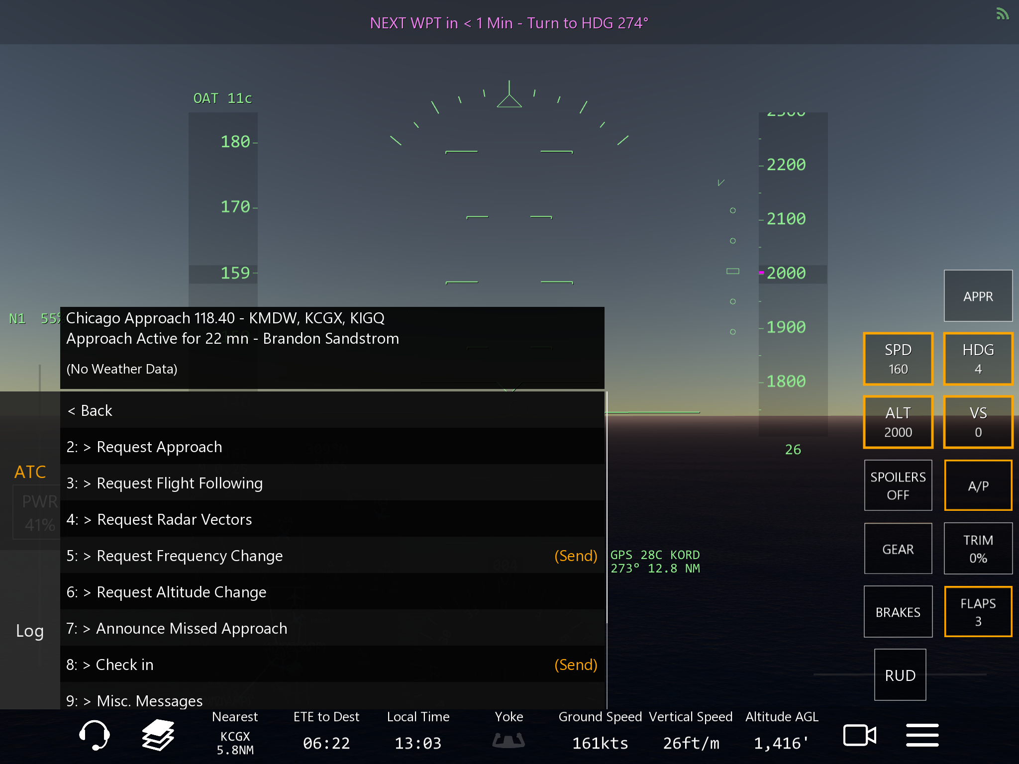Toggle the A/P autopilot master
This screenshot has width=1019, height=764.
(978, 485)
